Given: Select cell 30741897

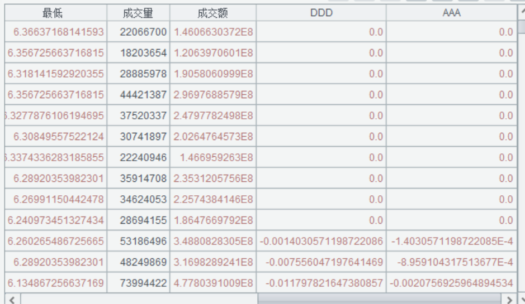Looking at the screenshot, I should [x=138, y=136].
